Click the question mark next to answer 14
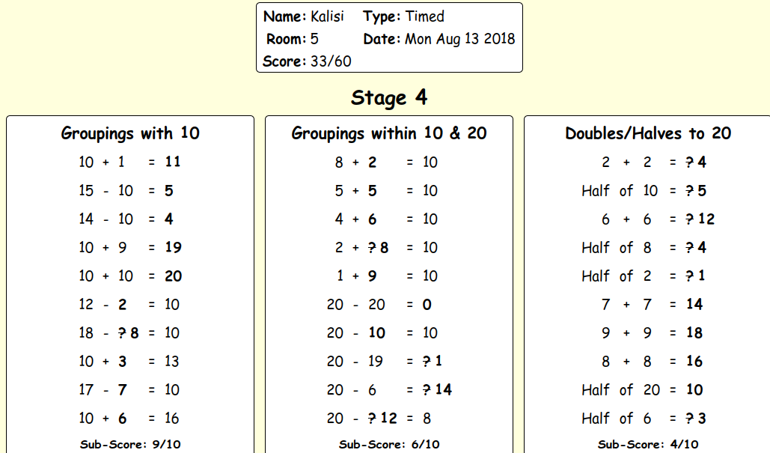 coord(427,389)
